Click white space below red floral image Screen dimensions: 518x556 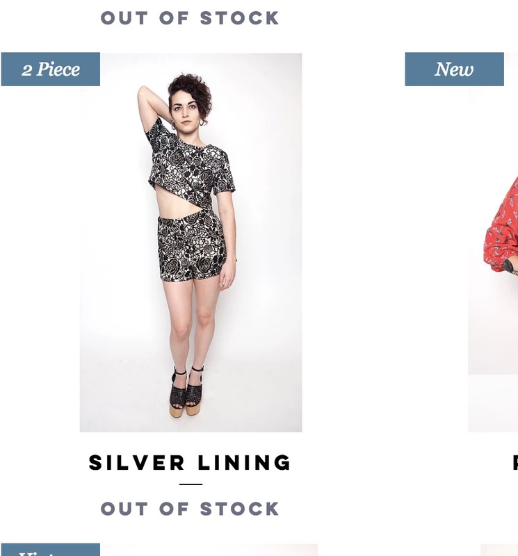pos(493,403)
